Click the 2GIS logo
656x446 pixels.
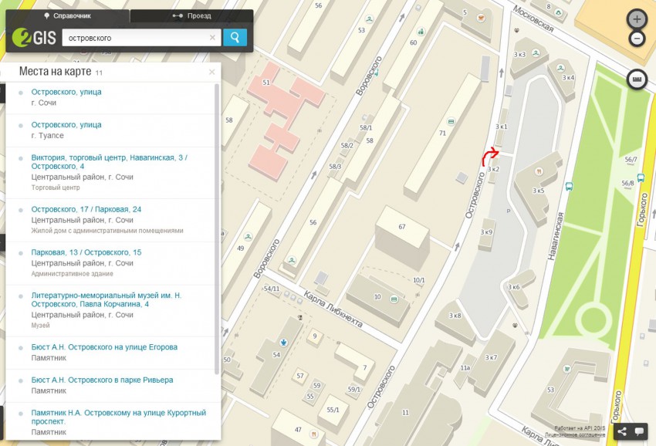pyautogui.click(x=34, y=38)
